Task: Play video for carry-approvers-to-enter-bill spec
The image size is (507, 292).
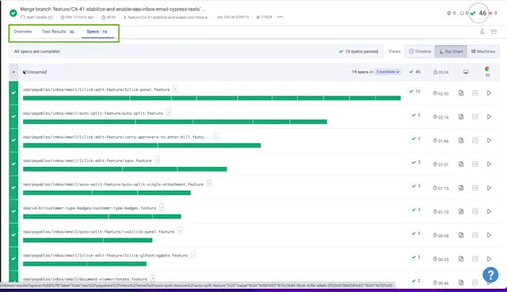Action: point(490,141)
